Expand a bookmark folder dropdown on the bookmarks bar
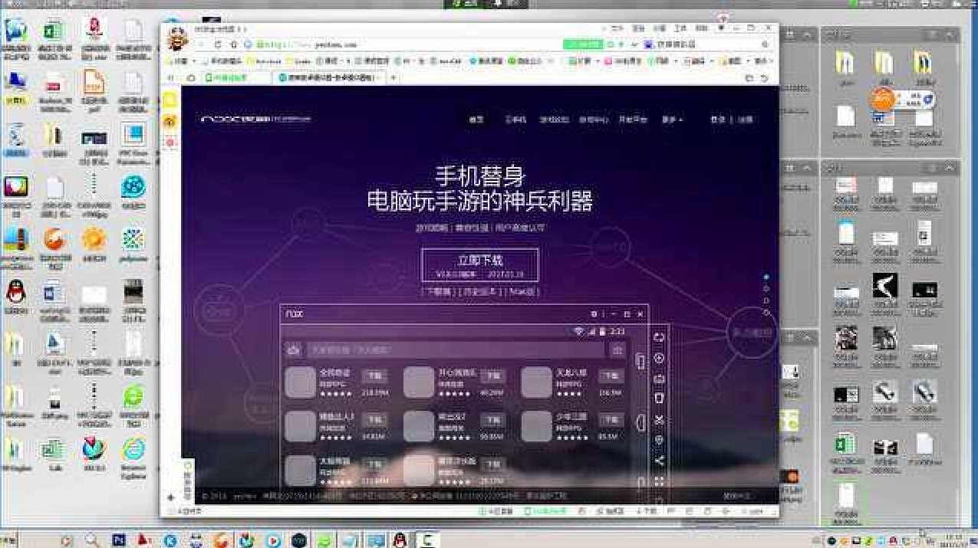978x548 pixels. pyautogui.click(x=193, y=62)
